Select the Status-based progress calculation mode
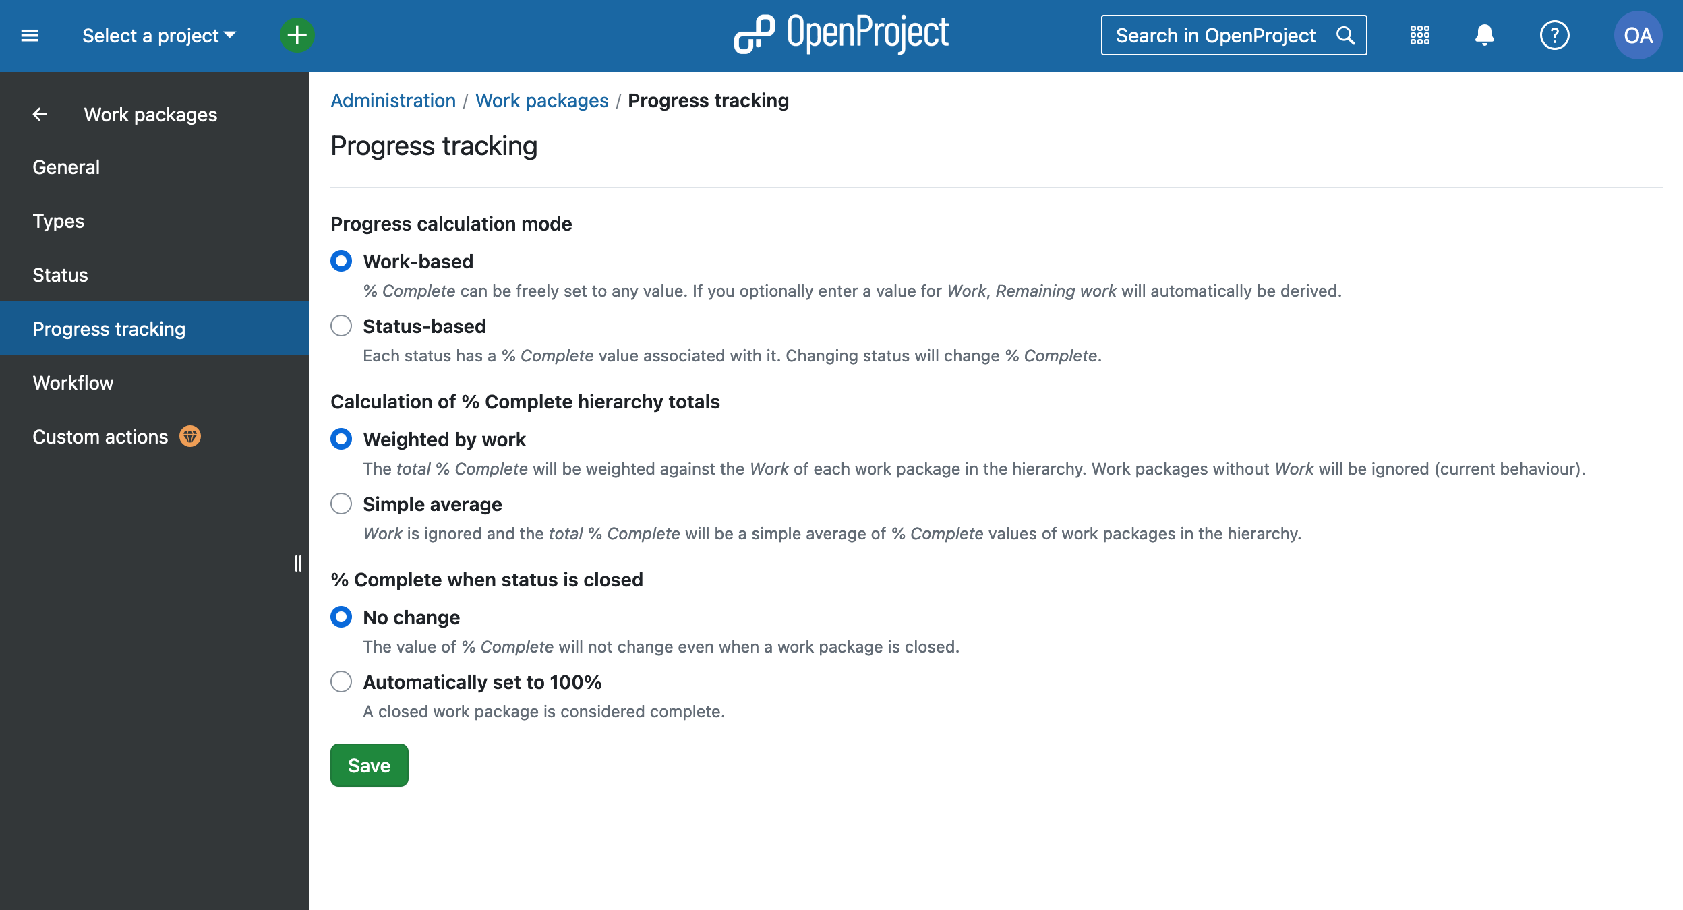This screenshot has height=910, width=1683. [342, 326]
